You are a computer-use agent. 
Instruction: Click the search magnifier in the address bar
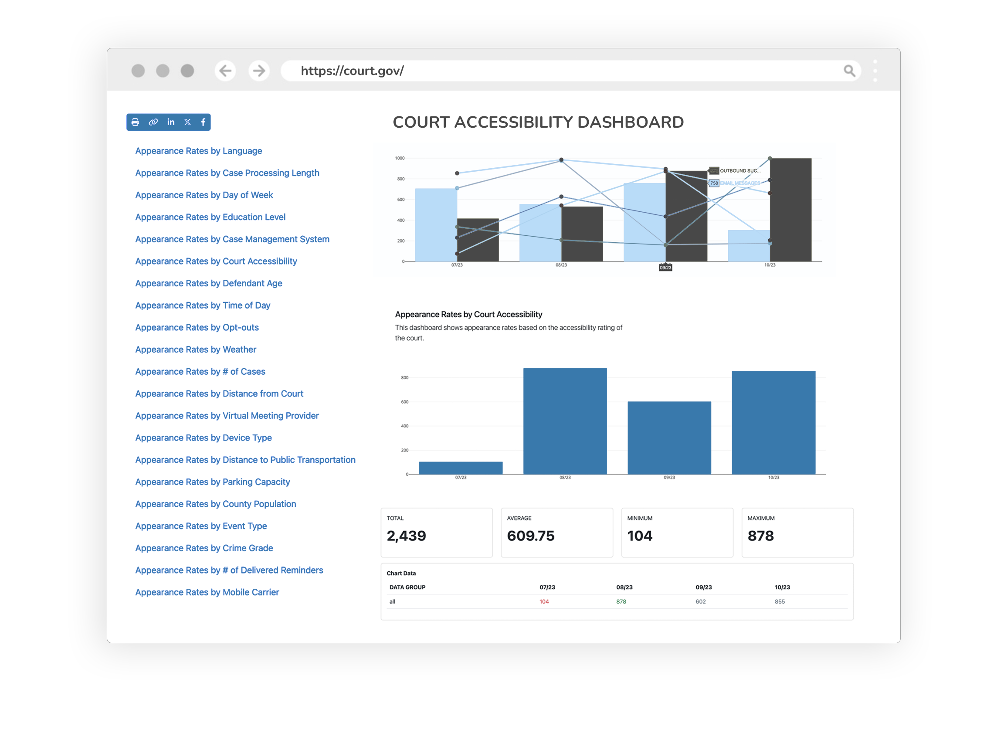[850, 70]
